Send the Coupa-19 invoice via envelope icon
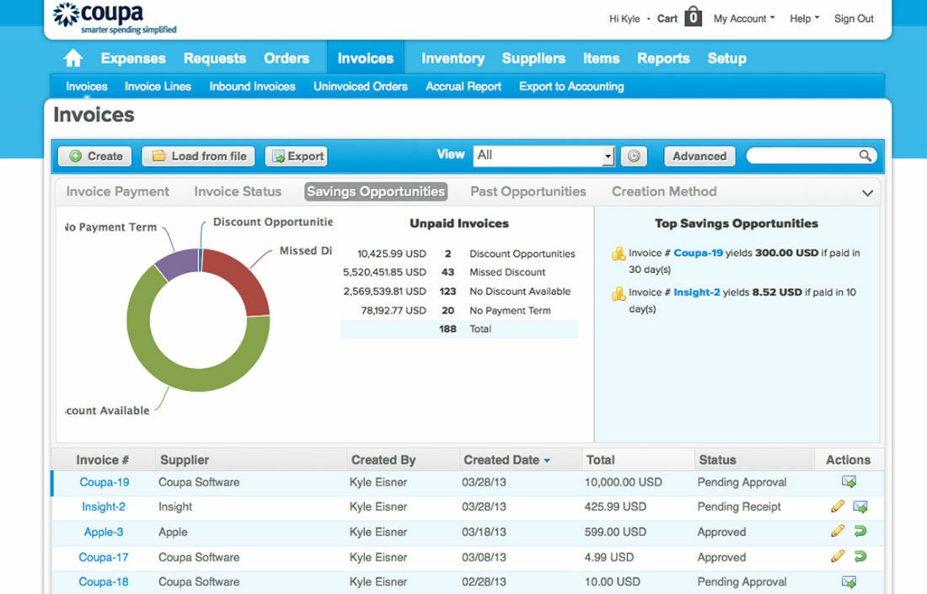Image resolution: width=927 pixels, height=594 pixels. [849, 481]
